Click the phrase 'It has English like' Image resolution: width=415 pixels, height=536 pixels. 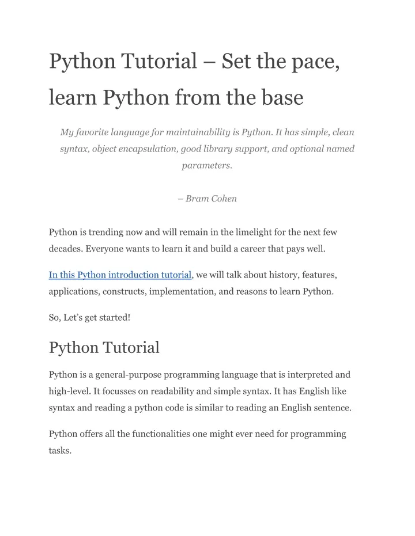tap(310, 391)
